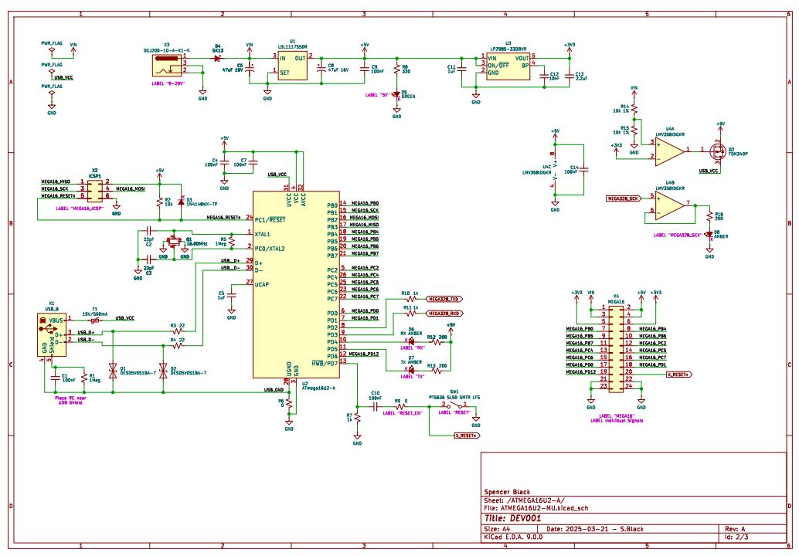Image resolution: width=799 pixels, height=556 pixels.
Task: Click the LDL1117S50R regulator U1 body
Action: pos(292,66)
